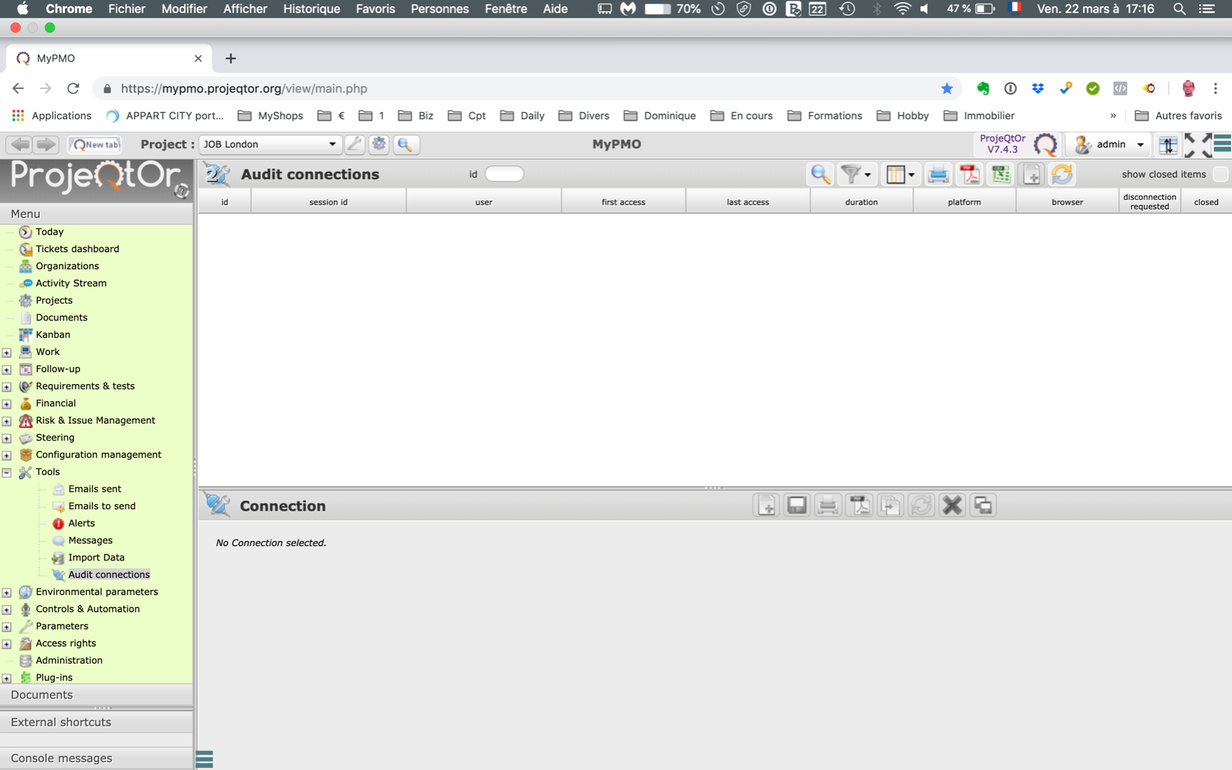Print the Audit connections list
This screenshot has height=770, width=1232.
click(x=938, y=174)
